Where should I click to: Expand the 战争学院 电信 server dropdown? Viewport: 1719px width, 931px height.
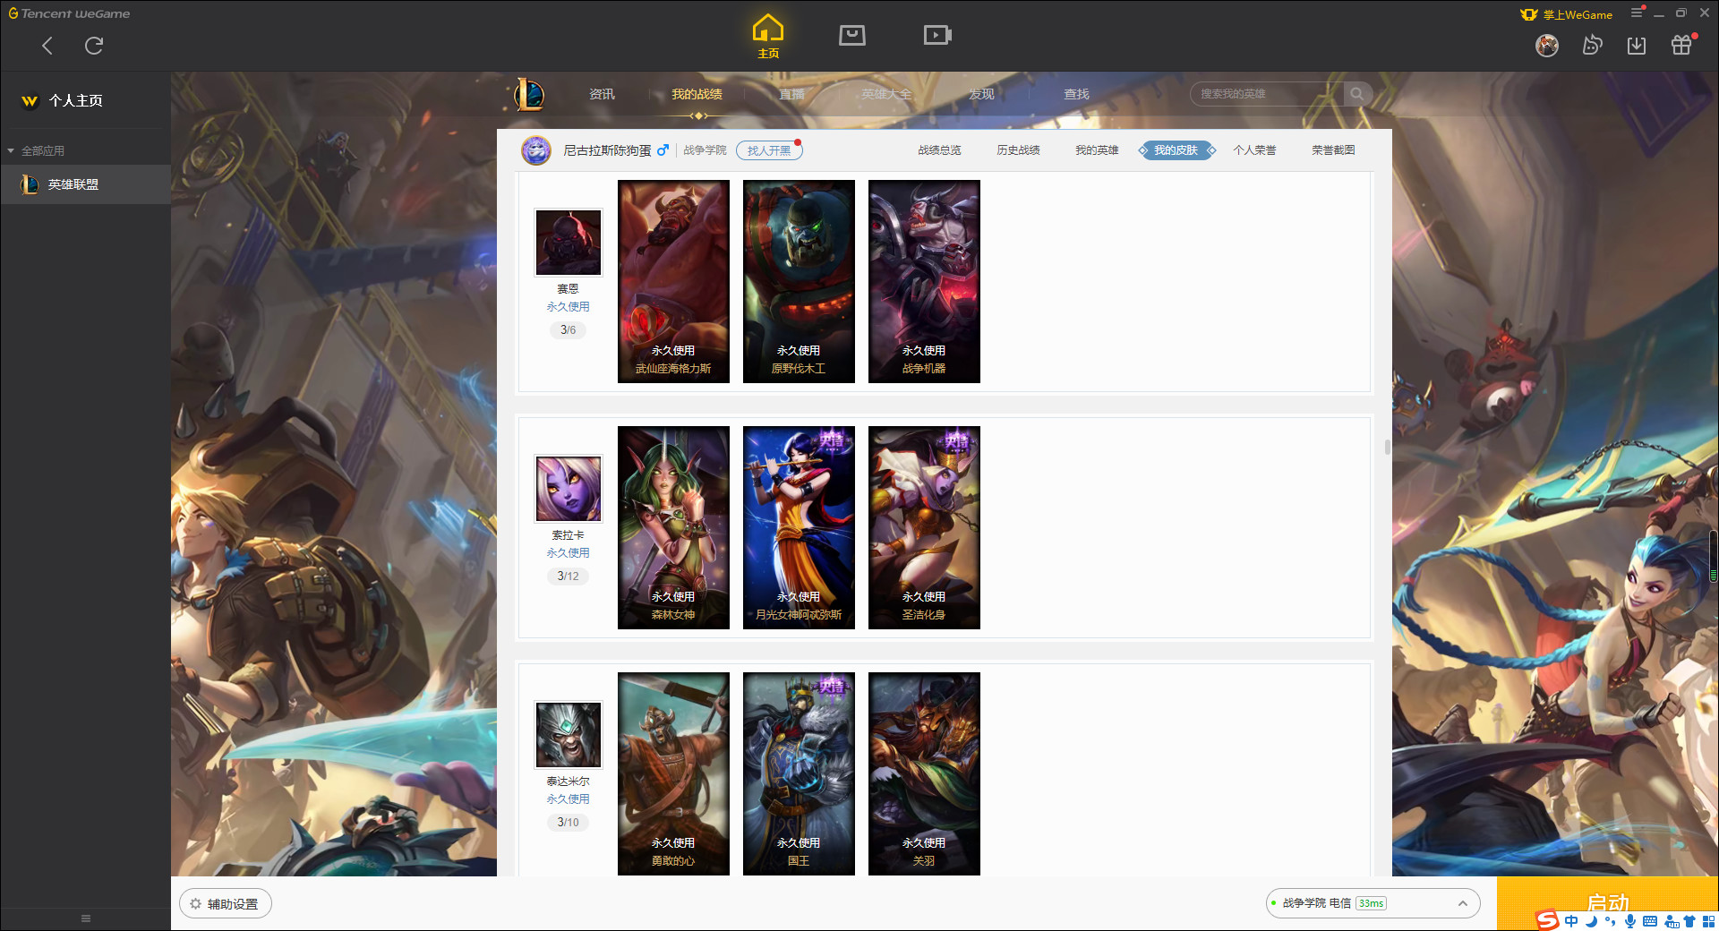pos(1373,903)
